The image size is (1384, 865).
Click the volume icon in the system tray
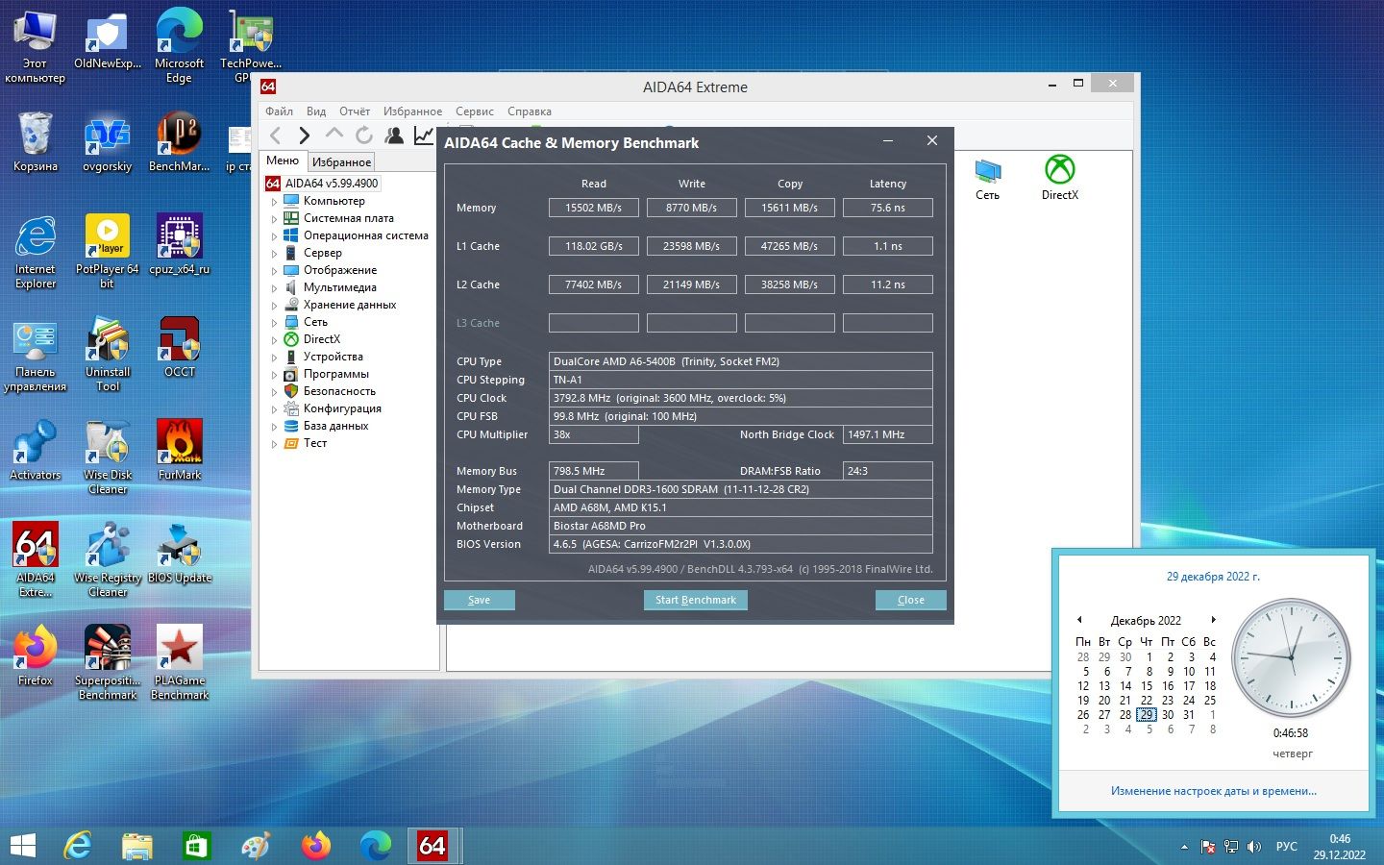pos(1254,847)
